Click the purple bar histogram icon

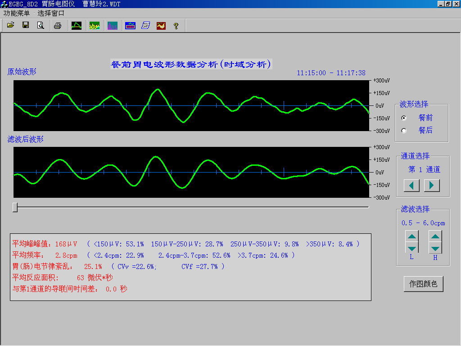[113, 26]
